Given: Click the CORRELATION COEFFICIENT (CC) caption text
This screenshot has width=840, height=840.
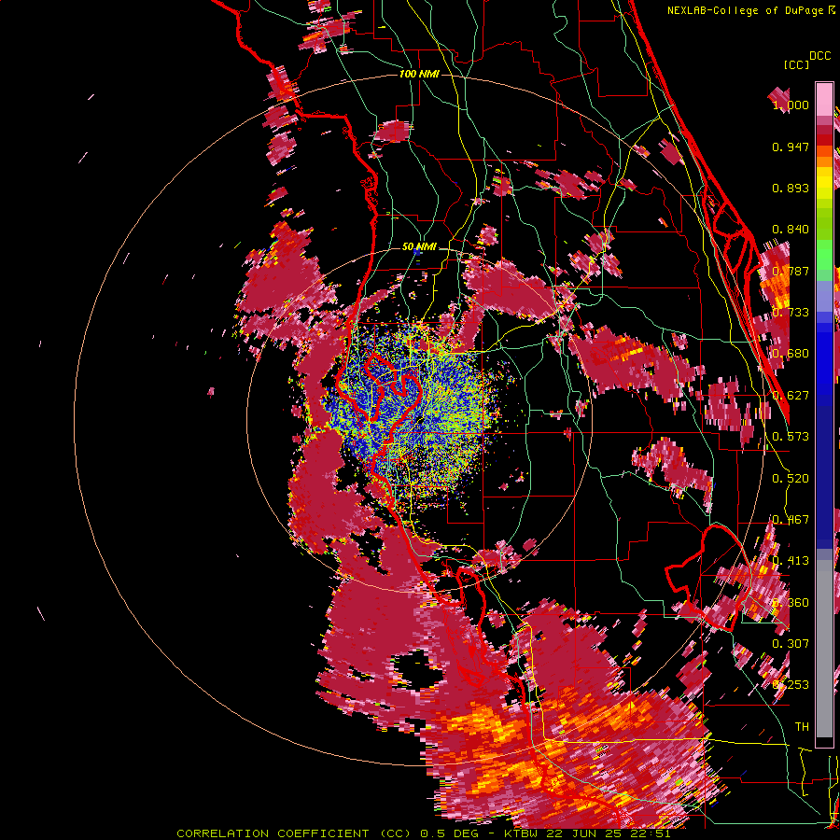Looking at the screenshot, I should click(295, 833).
